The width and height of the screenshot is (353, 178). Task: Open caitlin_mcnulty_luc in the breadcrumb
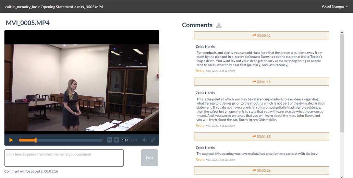coord(21,7)
